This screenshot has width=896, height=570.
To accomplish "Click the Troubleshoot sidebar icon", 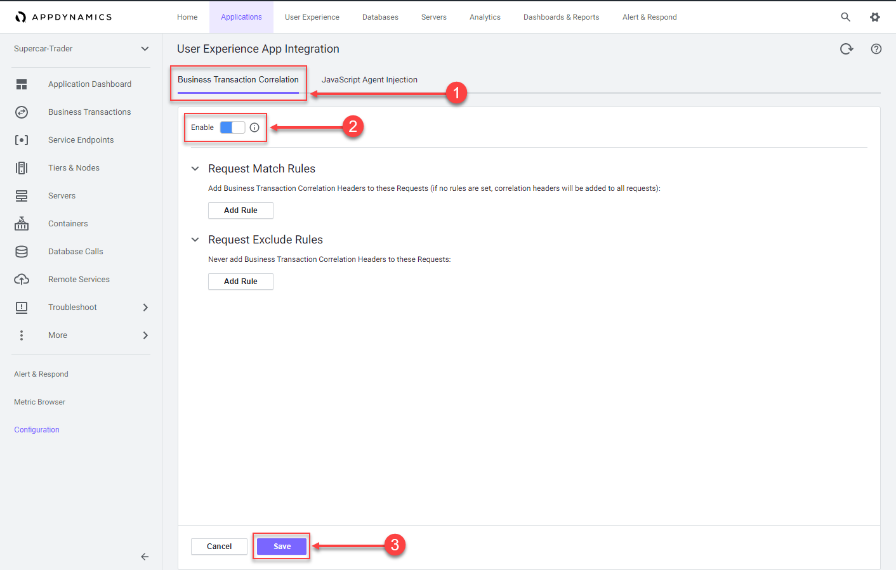I will coord(22,308).
